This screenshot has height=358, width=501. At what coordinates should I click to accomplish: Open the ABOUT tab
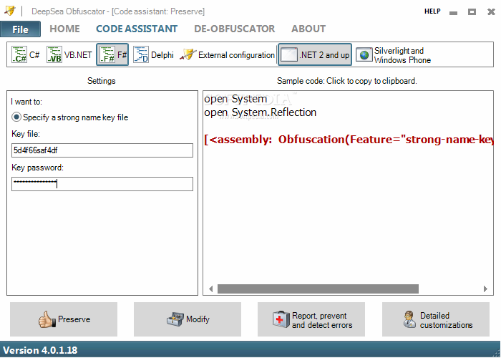click(x=308, y=29)
